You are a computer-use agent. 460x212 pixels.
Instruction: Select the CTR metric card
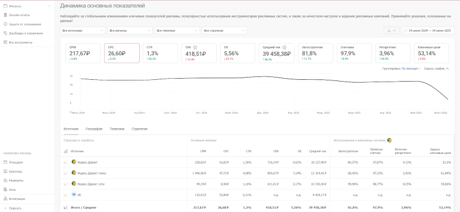tap(160, 53)
